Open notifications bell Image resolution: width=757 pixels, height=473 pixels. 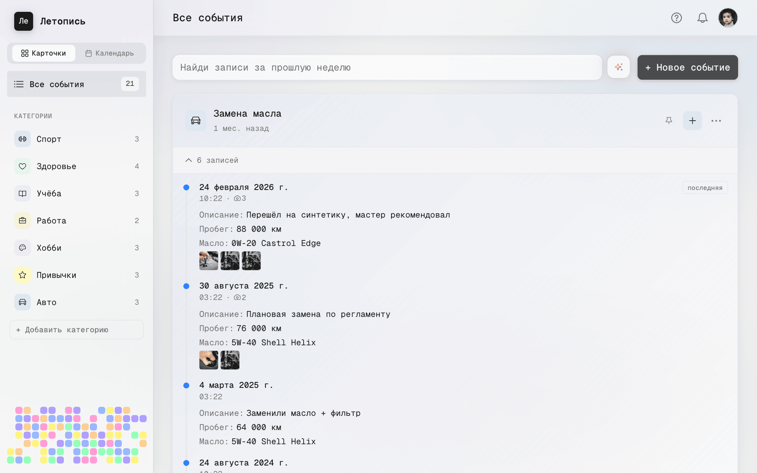[x=702, y=18]
